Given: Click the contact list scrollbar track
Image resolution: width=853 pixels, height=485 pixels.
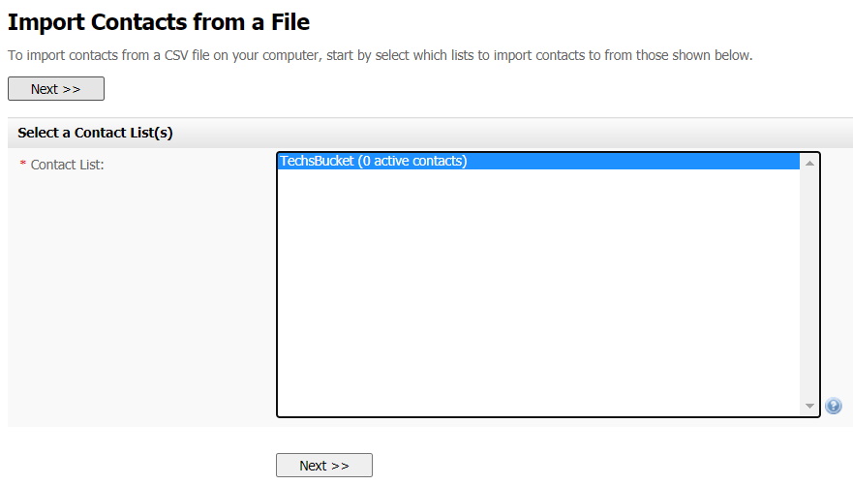Looking at the screenshot, I should 809,285.
